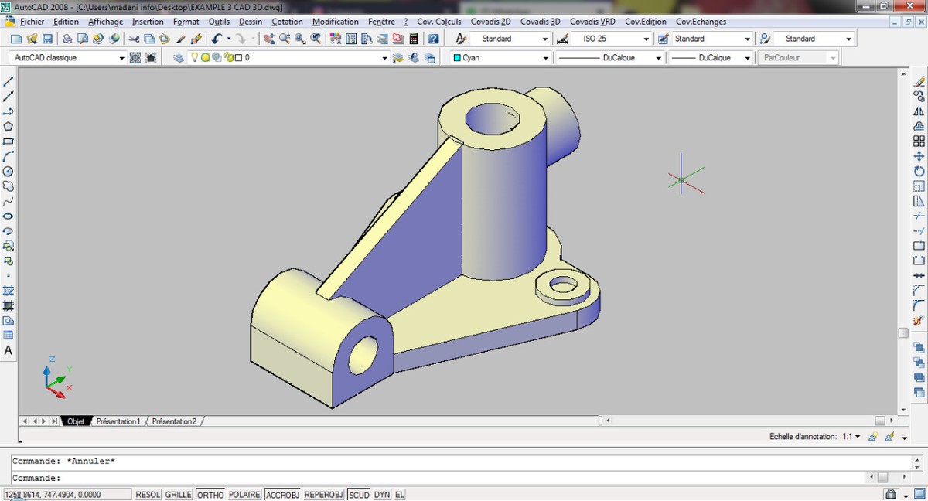Toggle ORTHO mode in status bar
Viewport: 928px width, 501px height.
click(x=210, y=495)
